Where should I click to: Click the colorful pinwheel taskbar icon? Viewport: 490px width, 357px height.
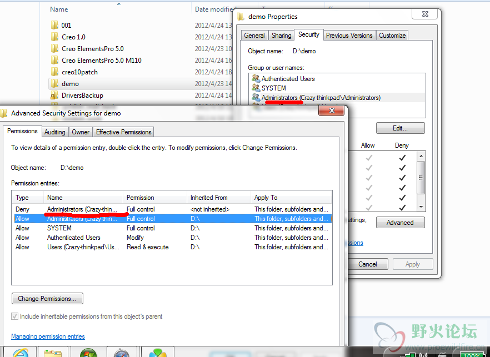pos(158,353)
